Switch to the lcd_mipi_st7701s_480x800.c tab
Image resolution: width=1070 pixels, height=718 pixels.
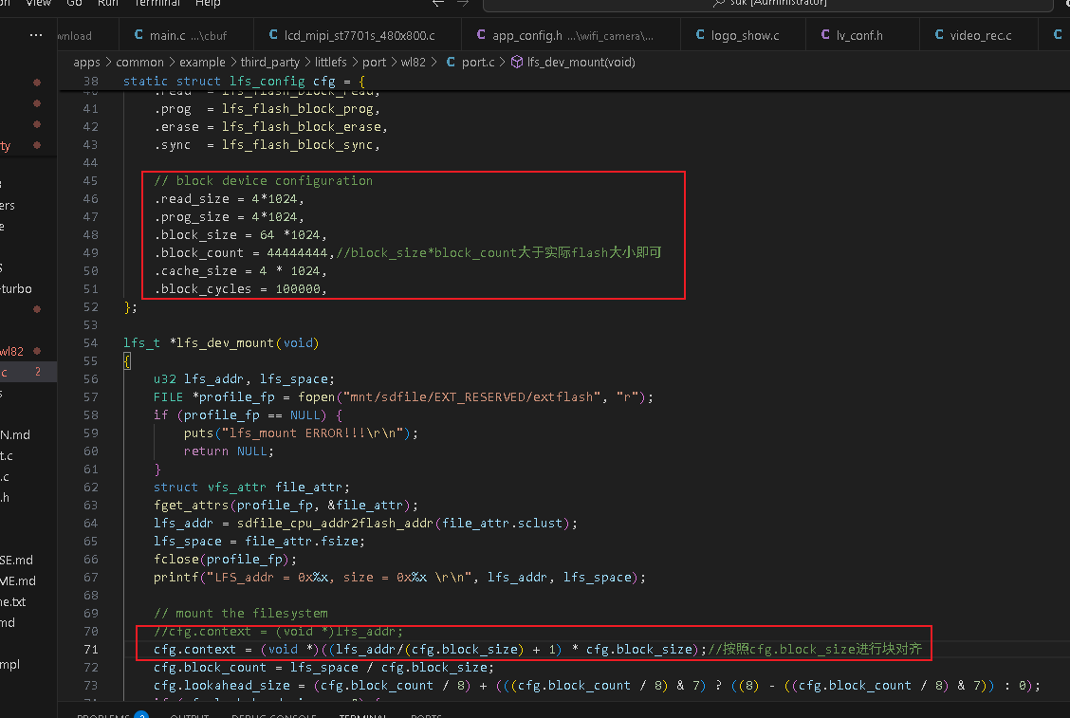(x=357, y=35)
